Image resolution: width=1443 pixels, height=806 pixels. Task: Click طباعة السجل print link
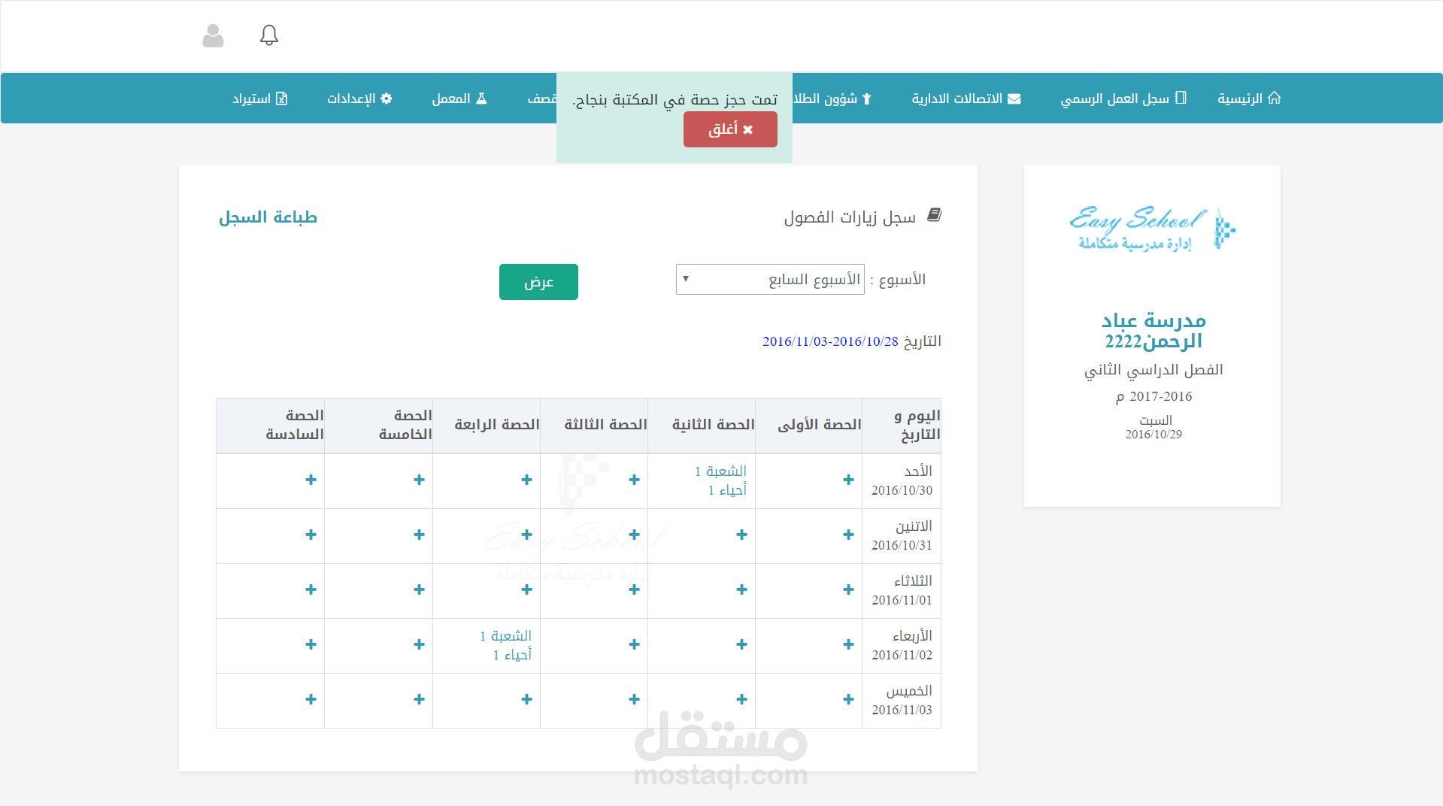click(268, 217)
